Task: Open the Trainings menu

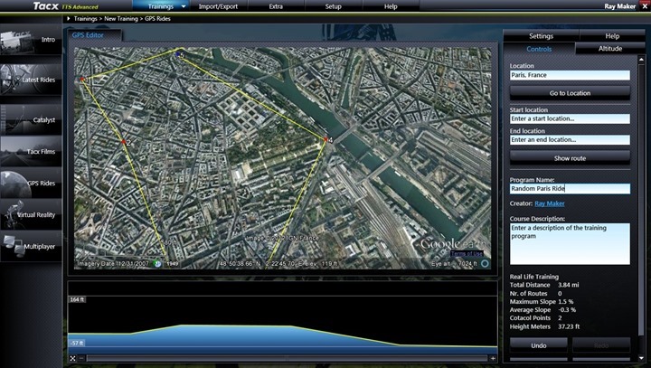Action: pos(161,6)
